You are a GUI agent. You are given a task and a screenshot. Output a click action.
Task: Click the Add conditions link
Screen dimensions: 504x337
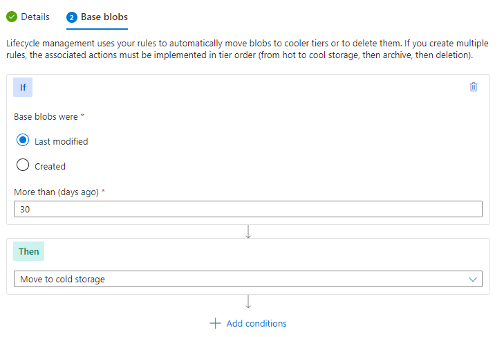pyautogui.click(x=256, y=323)
